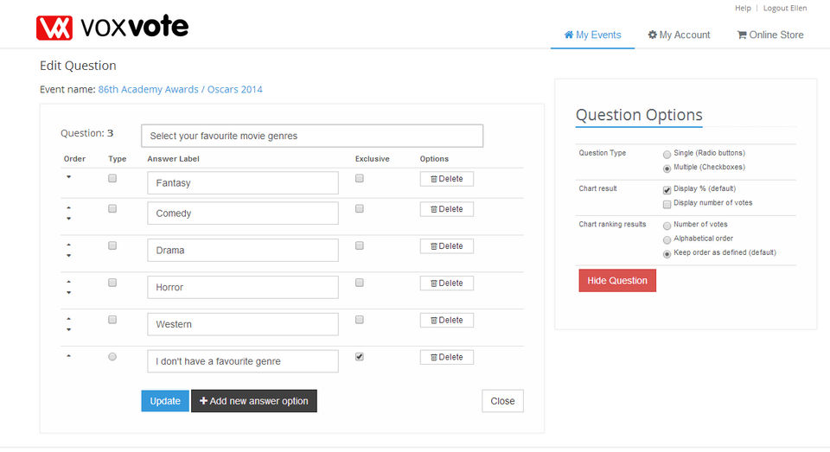The height and width of the screenshot is (452, 830).
Task: Open the Online Store tab
Action: 769,35
